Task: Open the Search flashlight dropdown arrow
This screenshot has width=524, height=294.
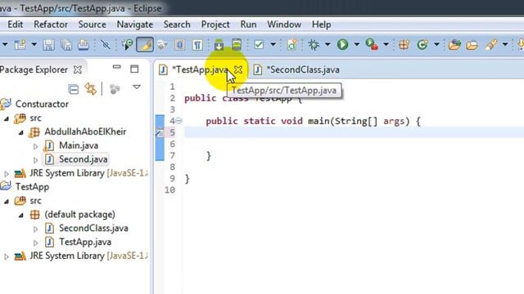Action: [x=505, y=44]
